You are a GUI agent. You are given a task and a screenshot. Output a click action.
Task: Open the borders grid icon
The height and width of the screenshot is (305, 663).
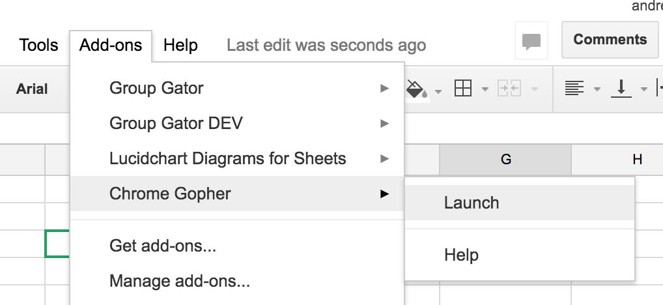(462, 89)
